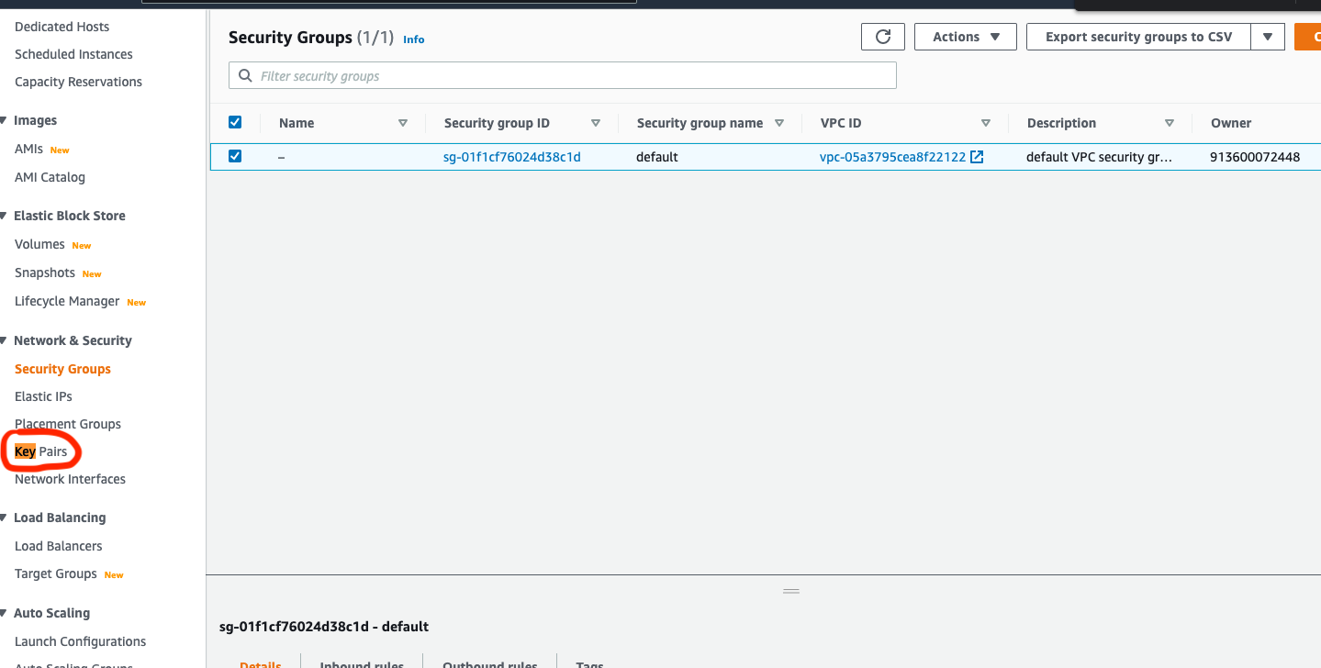Click the Info link beside Security Groups
The image size is (1321, 668).
pos(413,39)
